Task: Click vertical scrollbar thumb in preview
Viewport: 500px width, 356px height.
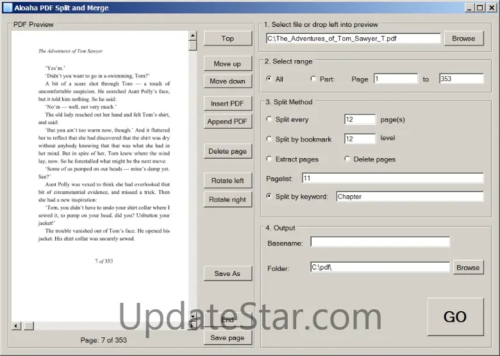Action: [192, 45]
